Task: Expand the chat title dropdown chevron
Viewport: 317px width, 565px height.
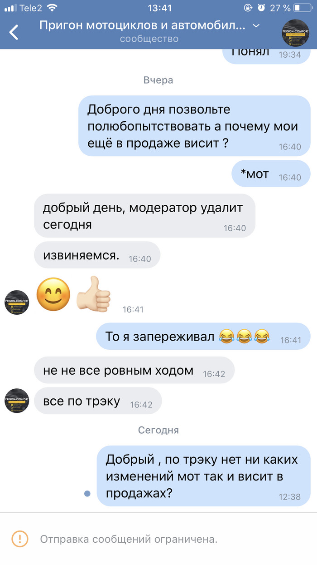Action: [256, 25]
